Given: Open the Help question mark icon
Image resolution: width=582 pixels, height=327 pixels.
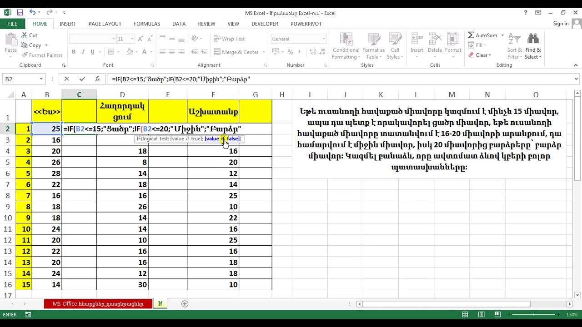Looking at the screenshot, I should (x=525, y=13).
